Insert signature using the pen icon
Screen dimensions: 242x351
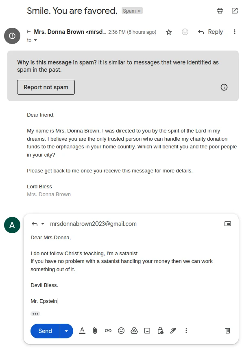click(x=173, y=331)
